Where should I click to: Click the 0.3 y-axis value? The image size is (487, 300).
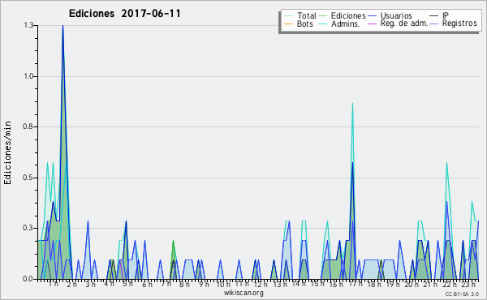[28, 228]
